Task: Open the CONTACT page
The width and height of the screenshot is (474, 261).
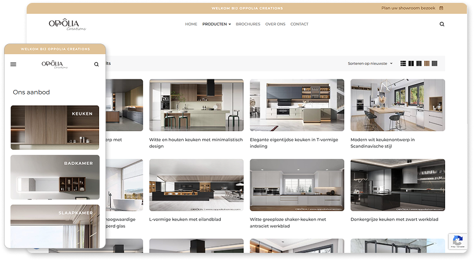Action: click(299, 24)
